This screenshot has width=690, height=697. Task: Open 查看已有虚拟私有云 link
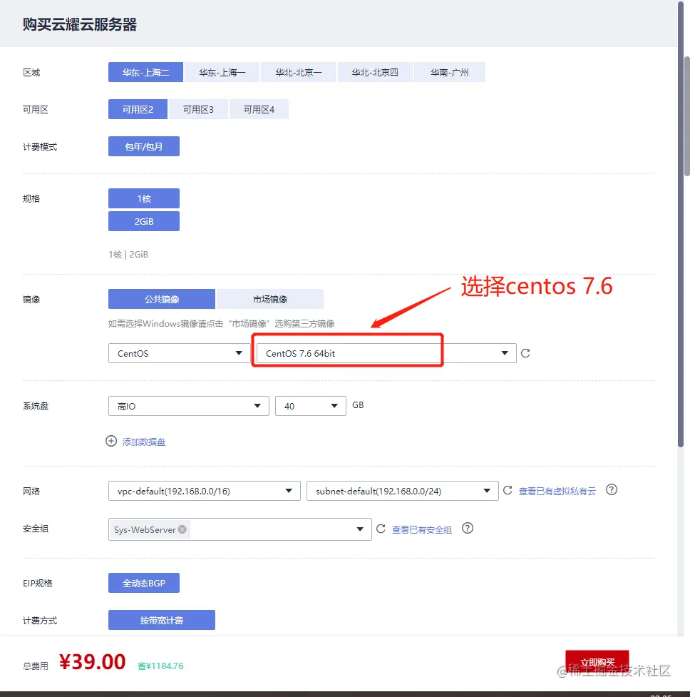pyautogui.click(x=557, y=492)
